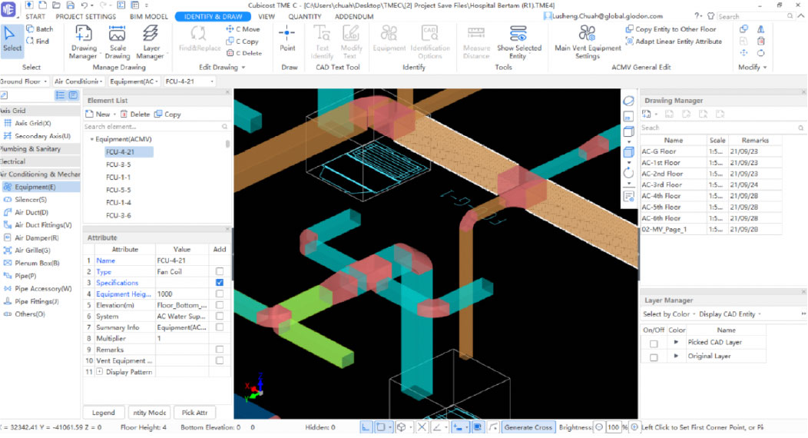Viewport: 808px width, 438px height.
Task: Uncheck the Specifications Add checkbox
Action: (x=220, y=283)
